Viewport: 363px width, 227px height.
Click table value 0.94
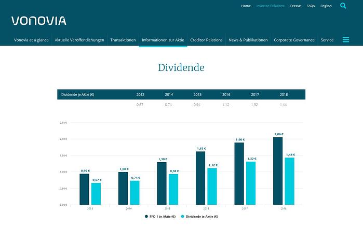pos(197,105)
